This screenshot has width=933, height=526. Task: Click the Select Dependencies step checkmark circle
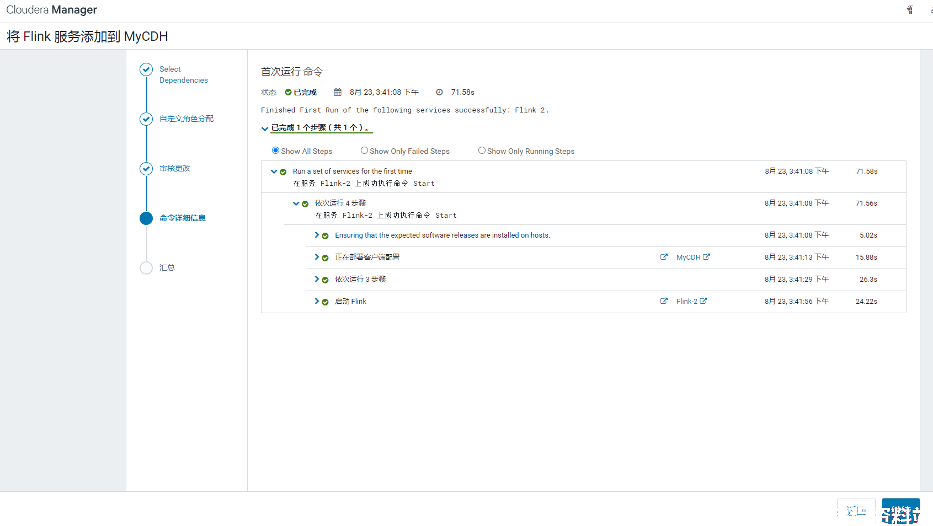146,69
